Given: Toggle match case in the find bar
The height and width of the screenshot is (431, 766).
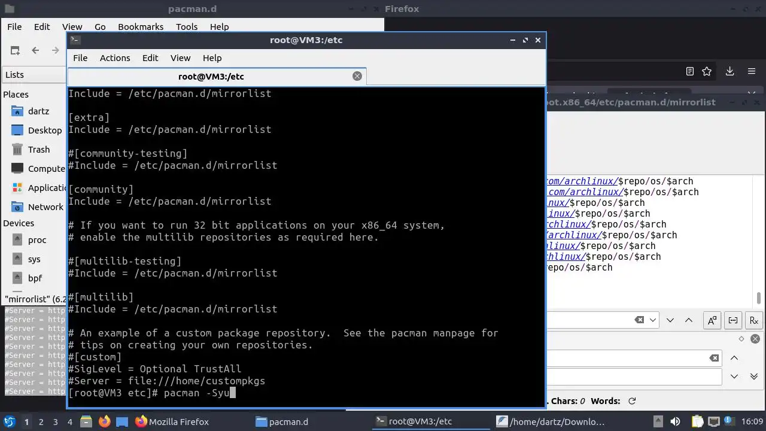Looking at the screenshot, I should pyautogui.click(x=712, y=320).
